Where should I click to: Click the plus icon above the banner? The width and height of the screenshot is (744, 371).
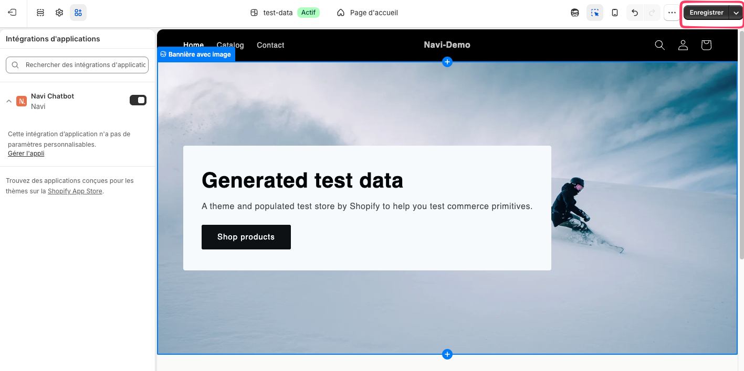point(447,62)
